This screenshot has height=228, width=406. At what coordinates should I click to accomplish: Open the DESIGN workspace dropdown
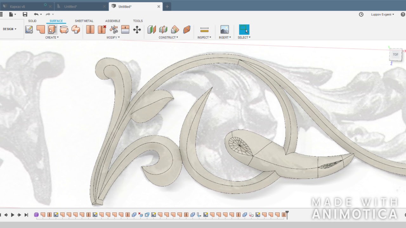[10, 29]
